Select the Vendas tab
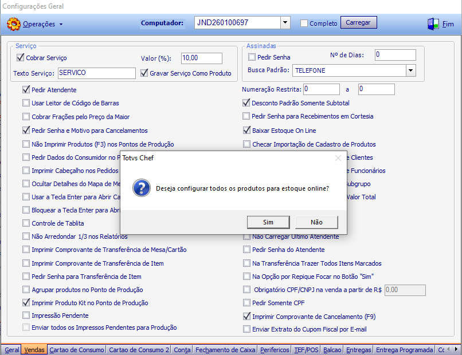The height and width of the screenshot is (355, 462). pos(34,350)
